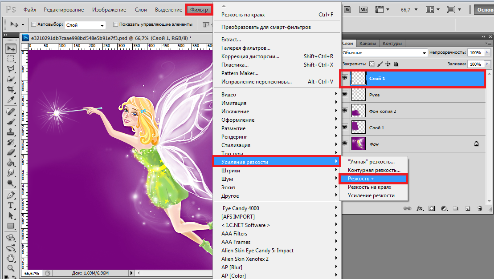Hide the Фон background layer

345,143
